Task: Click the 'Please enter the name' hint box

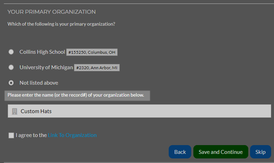Action: coord(77,96)
